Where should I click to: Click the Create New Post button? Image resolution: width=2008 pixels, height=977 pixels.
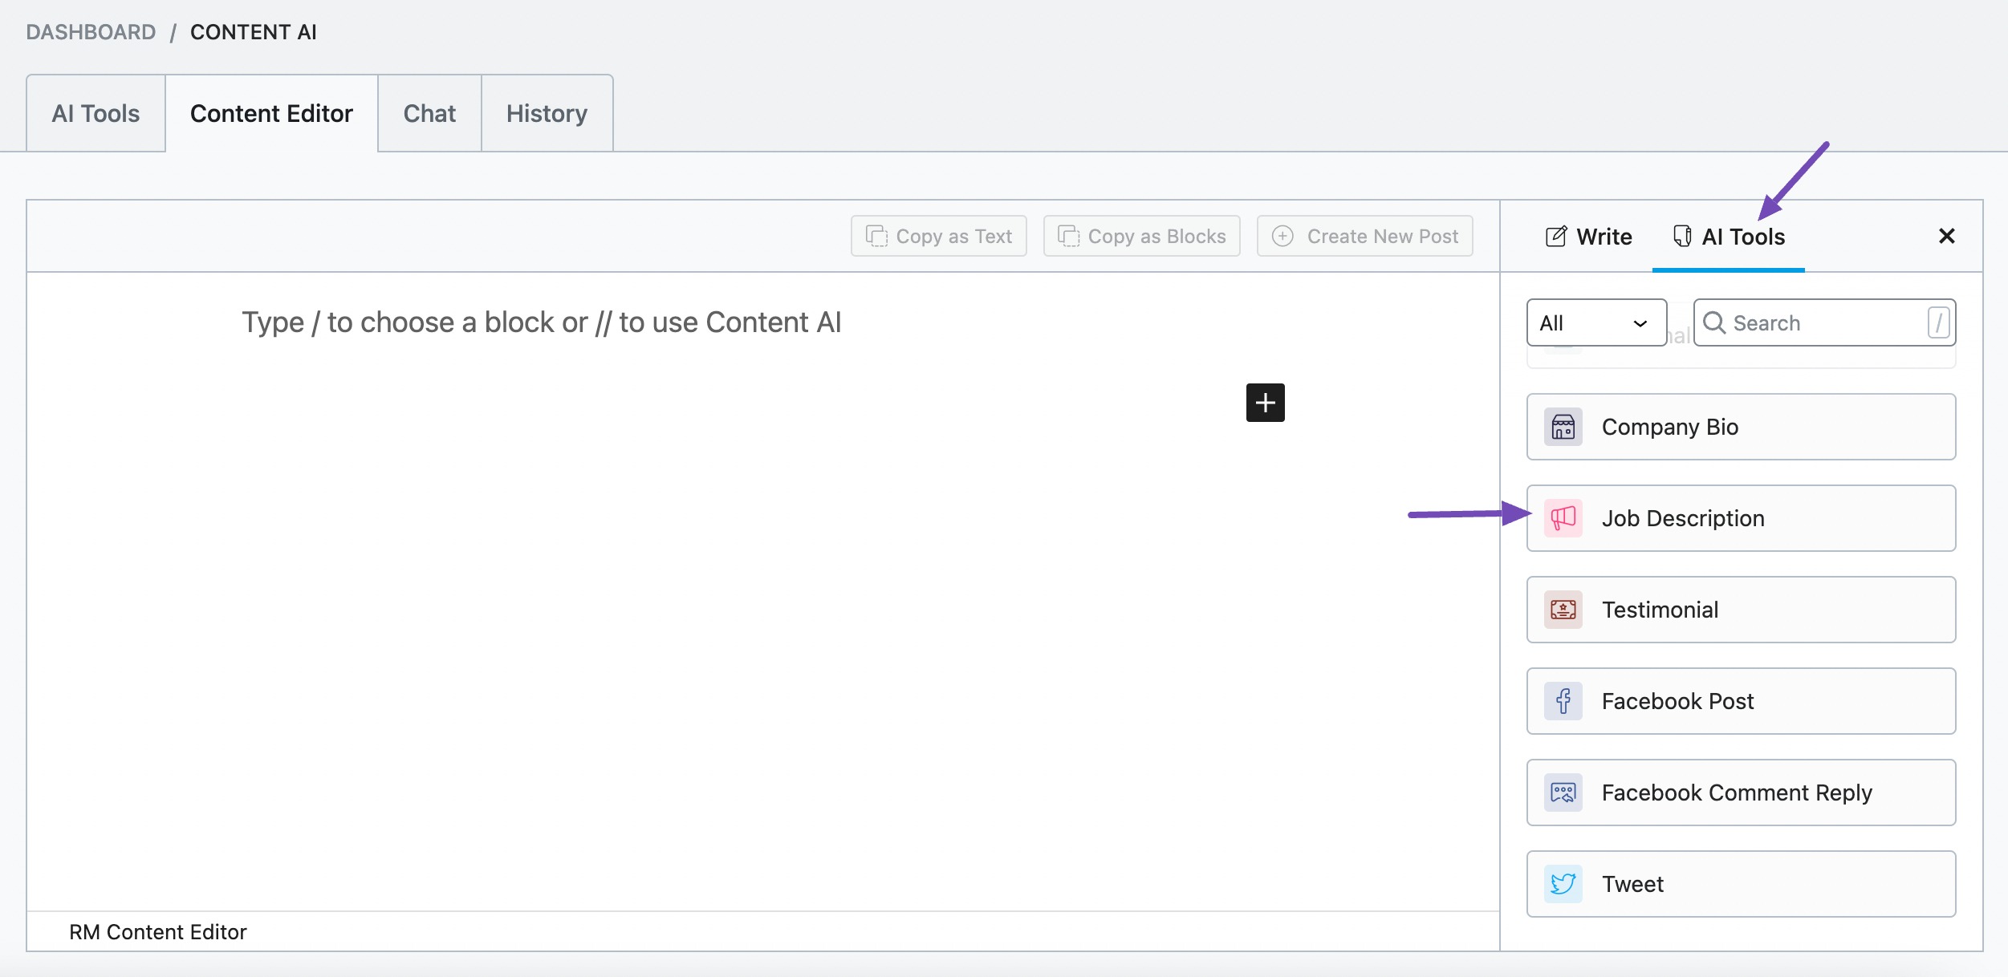1364,236
